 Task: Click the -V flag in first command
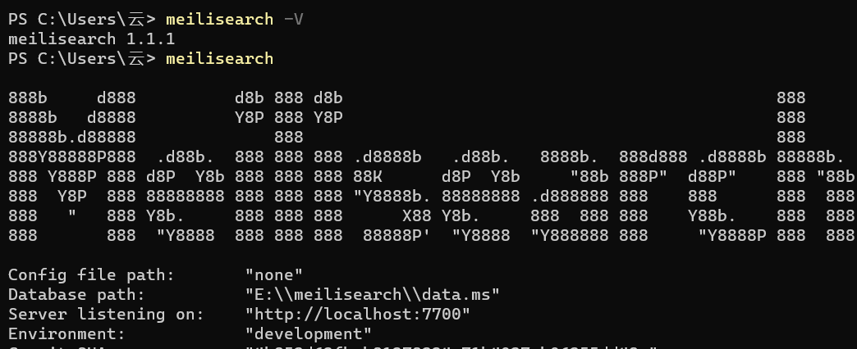tap(294, 20)
